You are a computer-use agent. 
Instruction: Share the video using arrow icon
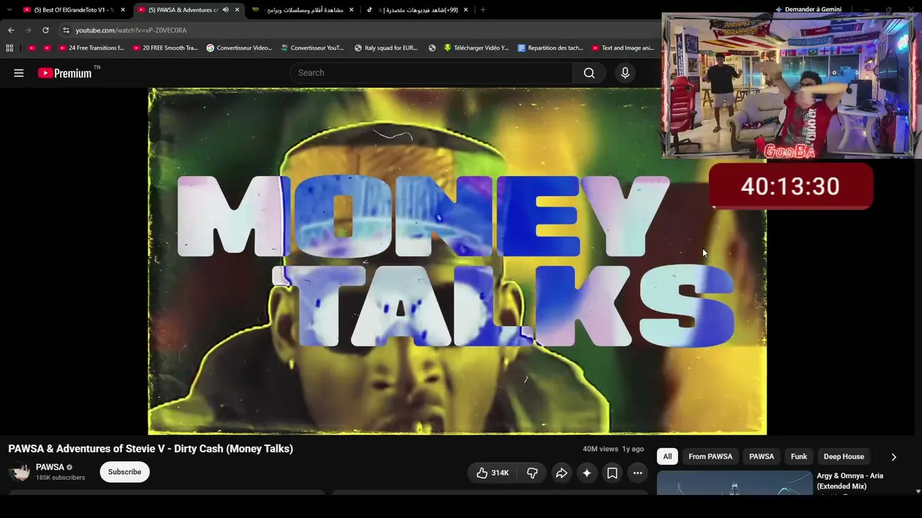click(561, 473)
